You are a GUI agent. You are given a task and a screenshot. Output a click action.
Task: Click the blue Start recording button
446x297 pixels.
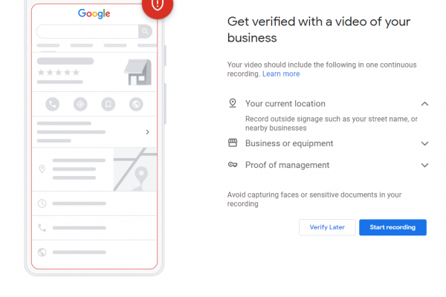[x=392, y=227]
